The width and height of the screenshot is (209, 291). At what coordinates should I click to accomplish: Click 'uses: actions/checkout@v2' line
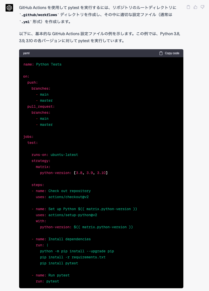pos(62,197)
